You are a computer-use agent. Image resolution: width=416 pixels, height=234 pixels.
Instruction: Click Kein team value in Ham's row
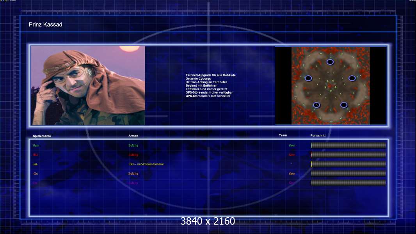point(292,145)
